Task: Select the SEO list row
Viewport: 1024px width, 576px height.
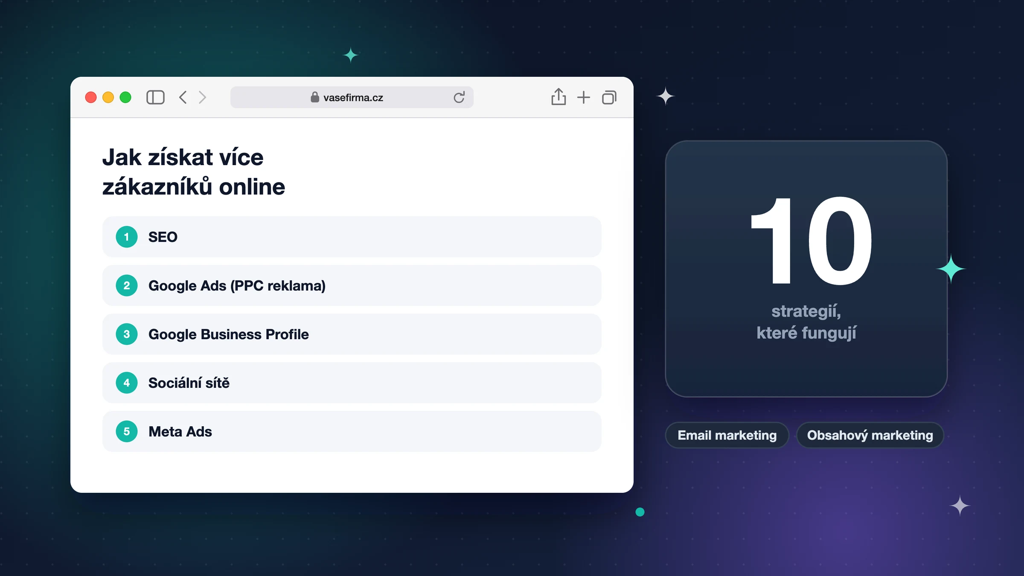Action: pyautogui.click(x=352, y=237)
